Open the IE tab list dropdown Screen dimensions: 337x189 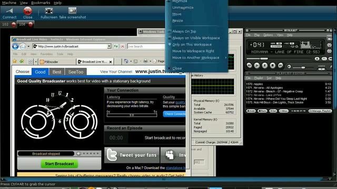(x=36, y=62)
